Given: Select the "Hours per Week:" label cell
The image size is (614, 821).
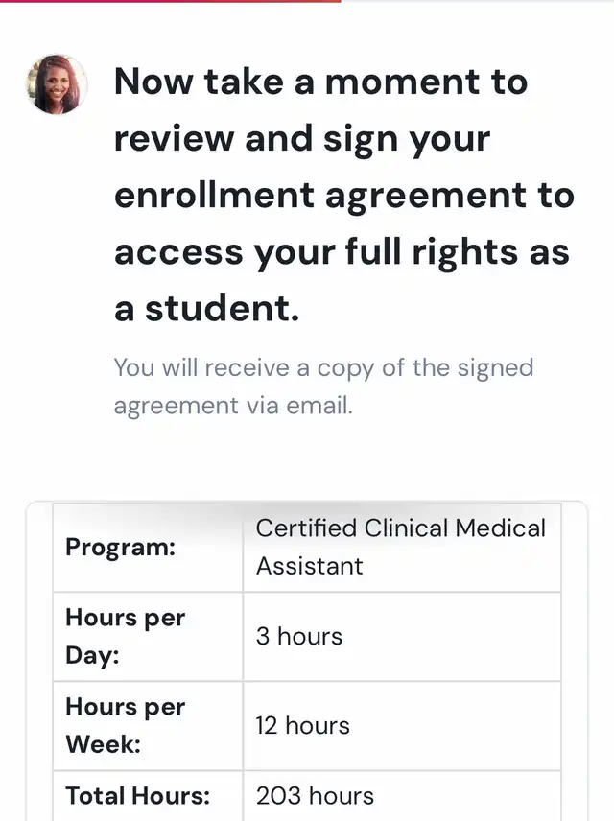Looking at the screenshot, I should click(x=148, y=725).
